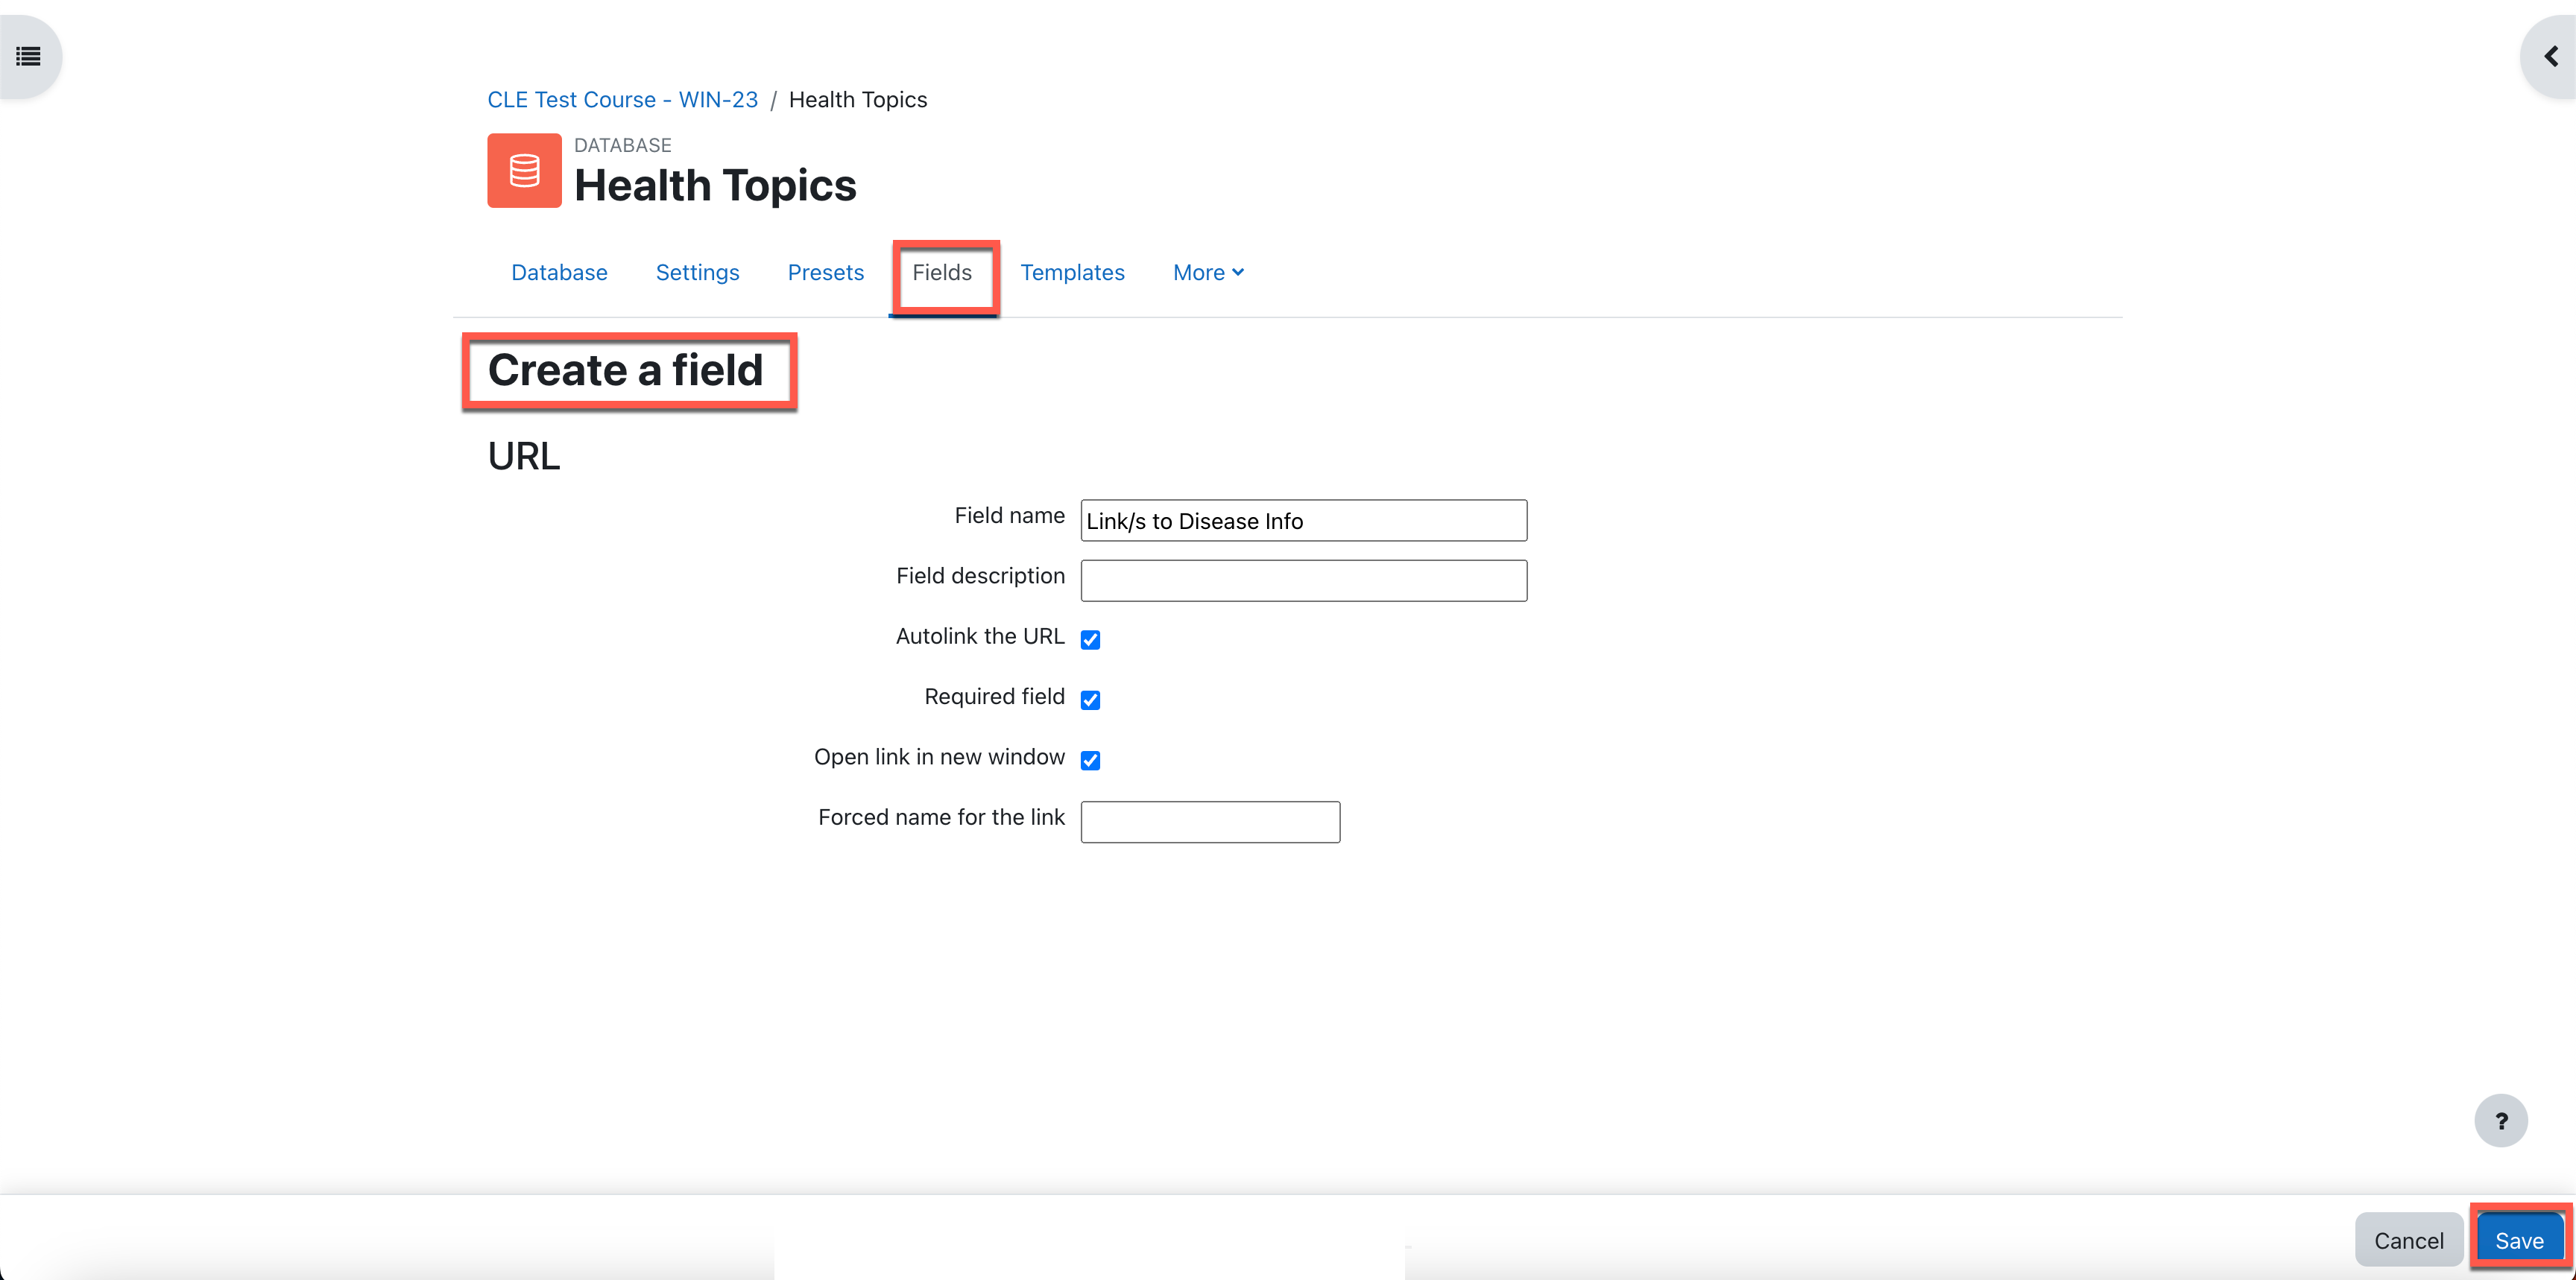The width and height of the screenshot is (2576, 1280).
Task: Toggle Open link in new window checkbox
Action: (1090, 761)
